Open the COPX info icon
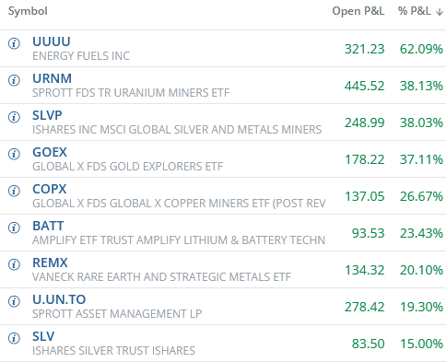Image resolution: width=446 pixels, height=362 pixels. [14, 191]
